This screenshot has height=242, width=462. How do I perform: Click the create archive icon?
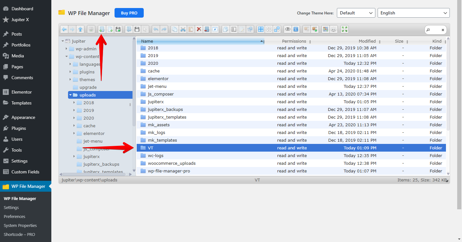[315, 29]
